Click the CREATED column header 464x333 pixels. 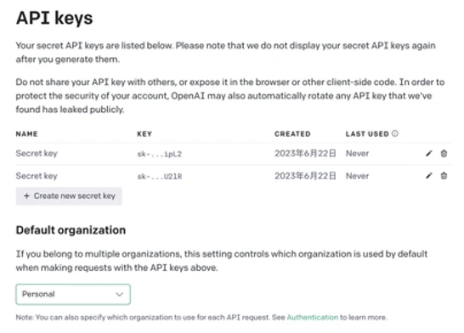click(292, 133)
